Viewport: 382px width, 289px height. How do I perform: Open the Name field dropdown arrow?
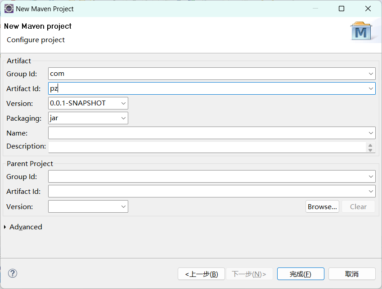click(x=371, y=133)
